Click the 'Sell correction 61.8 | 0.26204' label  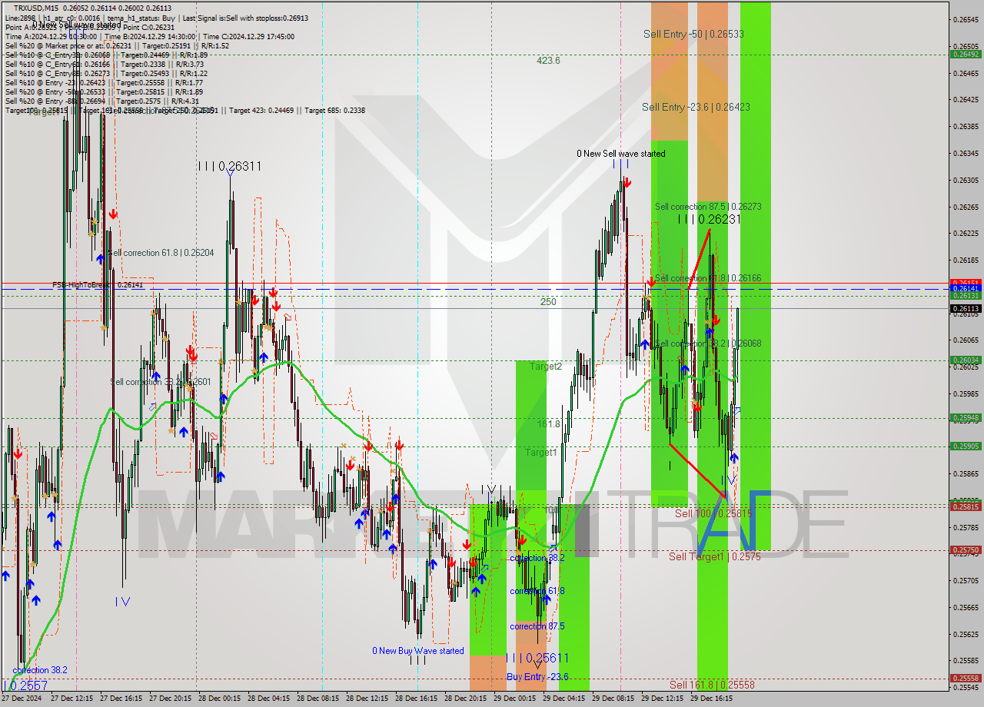point(161,253)
